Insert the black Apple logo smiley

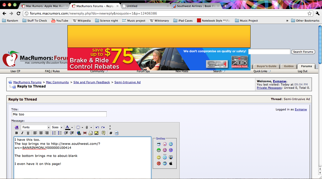point(171,163)
